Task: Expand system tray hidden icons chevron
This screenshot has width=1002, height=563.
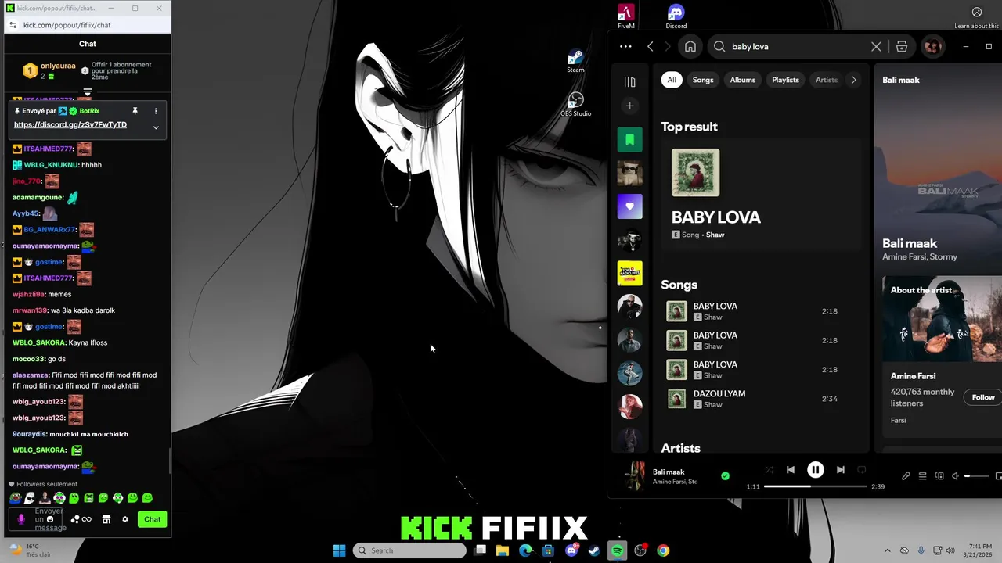Action: tap(887, 550)
